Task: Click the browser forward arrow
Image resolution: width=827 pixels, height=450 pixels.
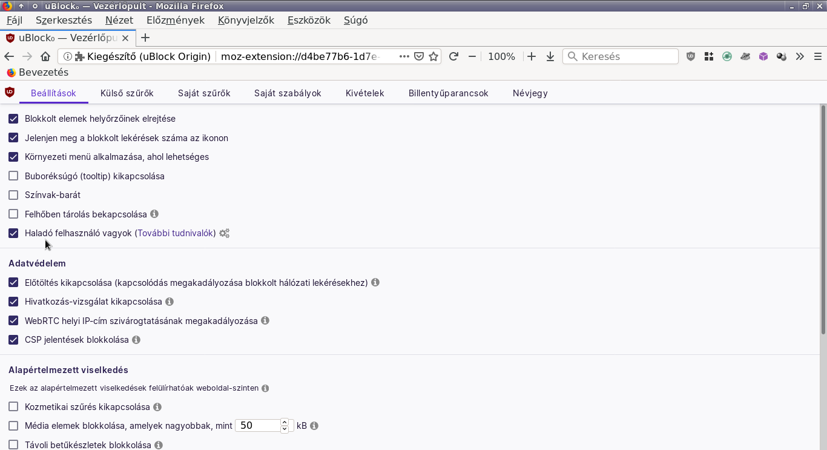Action: pos(27,56)
